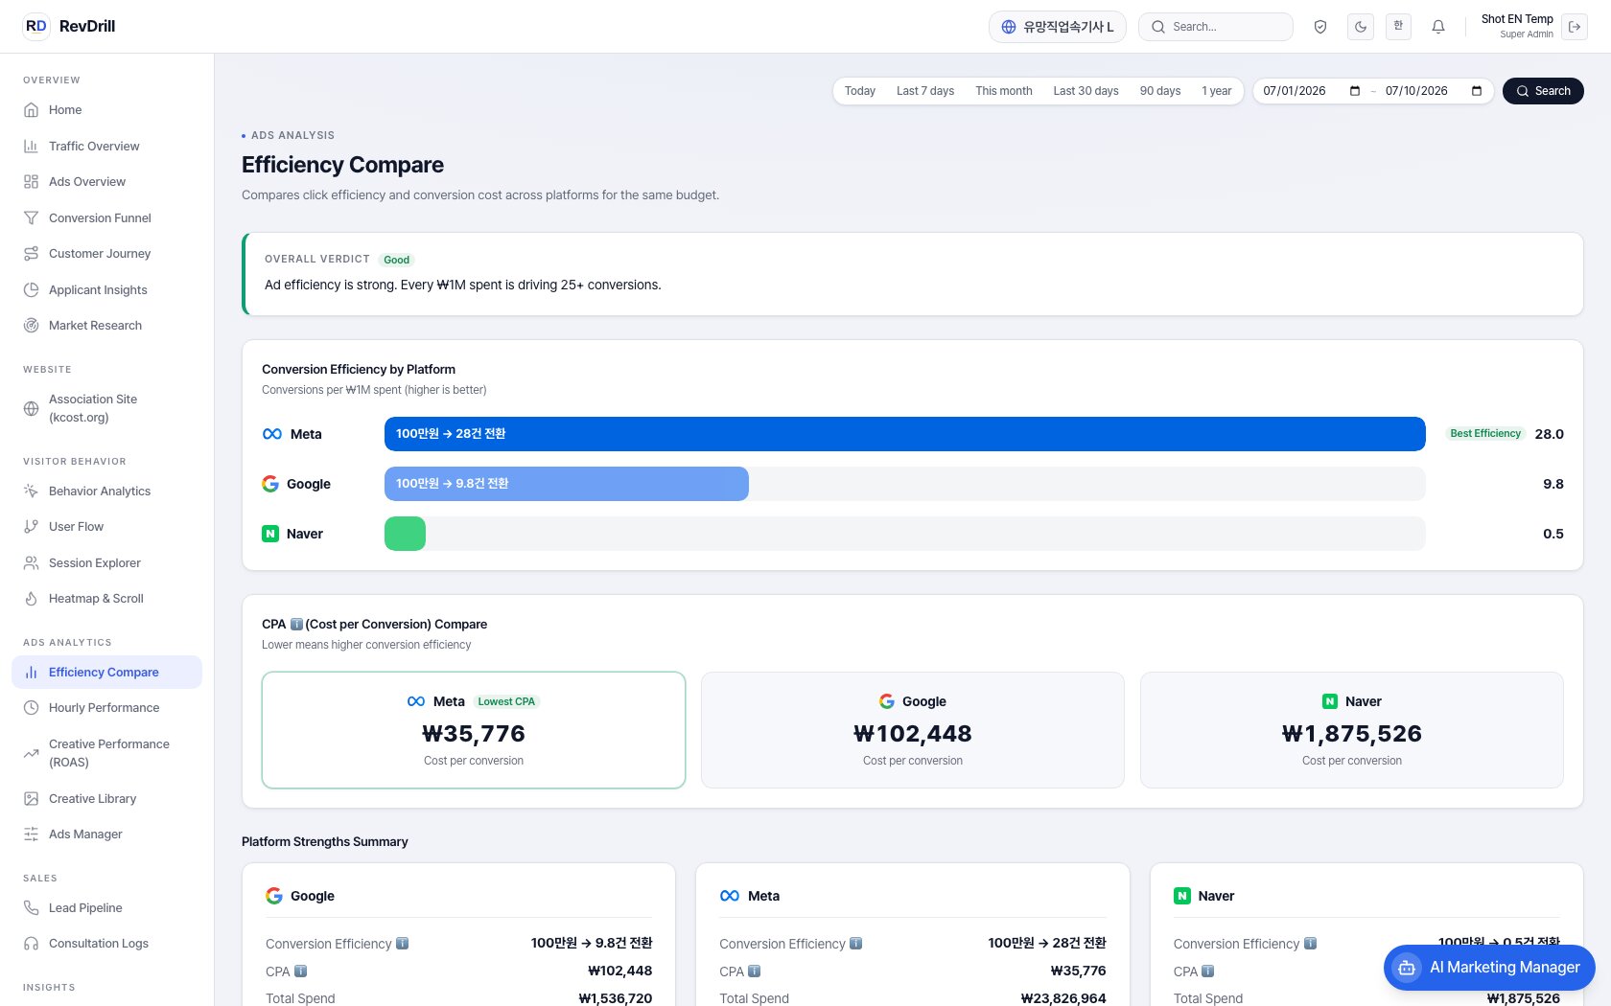Open the shield security icon in header
Screen dimensions: 1611x1006
[1320, 27]
